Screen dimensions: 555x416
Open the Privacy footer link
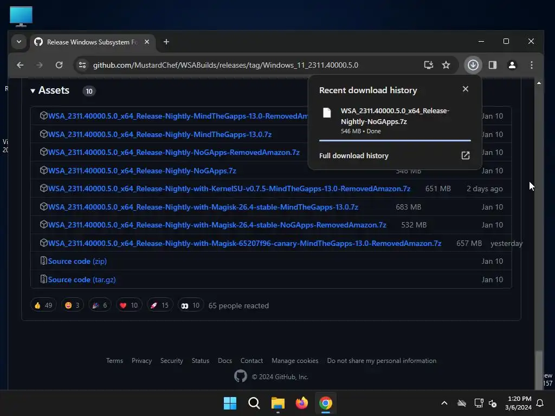(141, 361)
